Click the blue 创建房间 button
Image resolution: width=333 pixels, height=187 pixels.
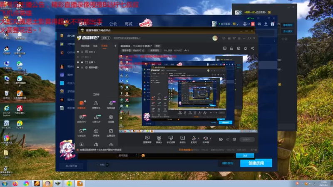click(256, 163)
